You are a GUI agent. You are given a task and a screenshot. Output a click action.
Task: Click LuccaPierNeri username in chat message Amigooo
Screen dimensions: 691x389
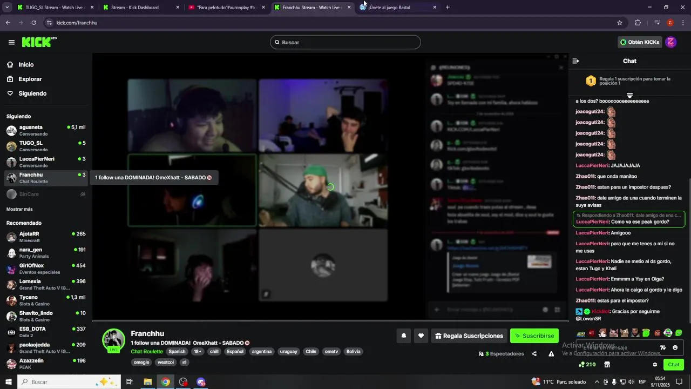click(x=592, y=233)
